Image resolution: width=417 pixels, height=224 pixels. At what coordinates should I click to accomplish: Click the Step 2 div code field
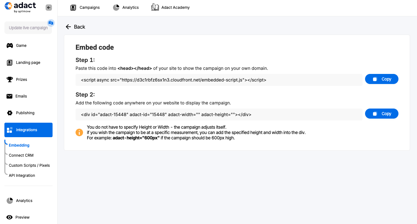(219, 115)
